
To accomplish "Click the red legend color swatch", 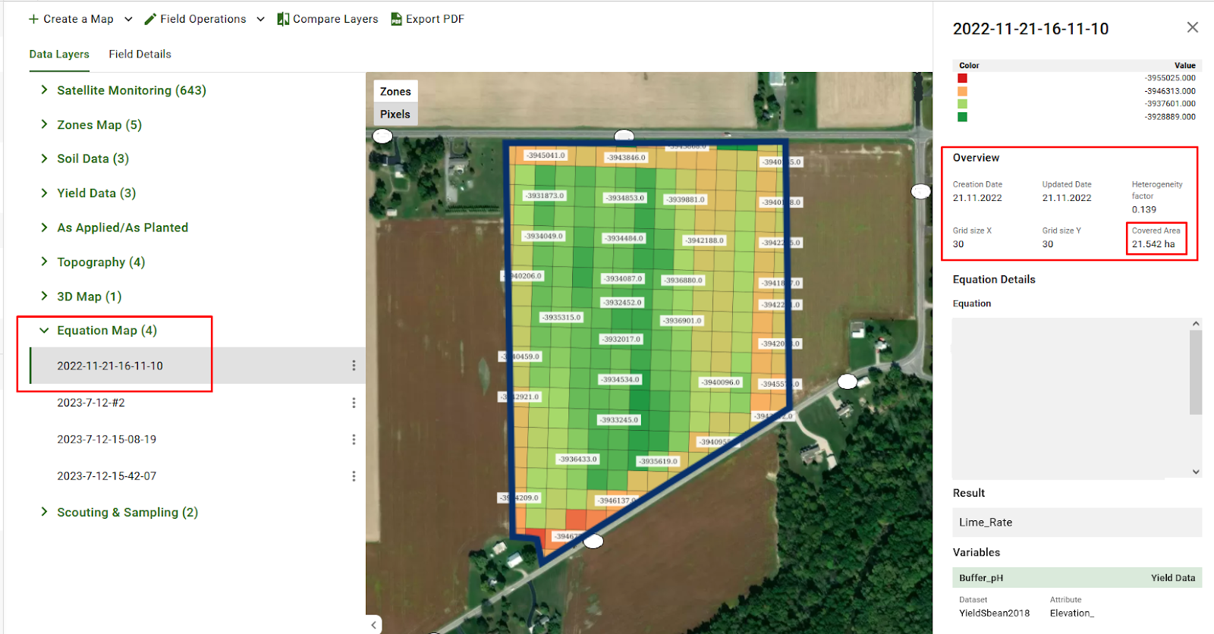I will pyautogui.click(x=962, y=78).
